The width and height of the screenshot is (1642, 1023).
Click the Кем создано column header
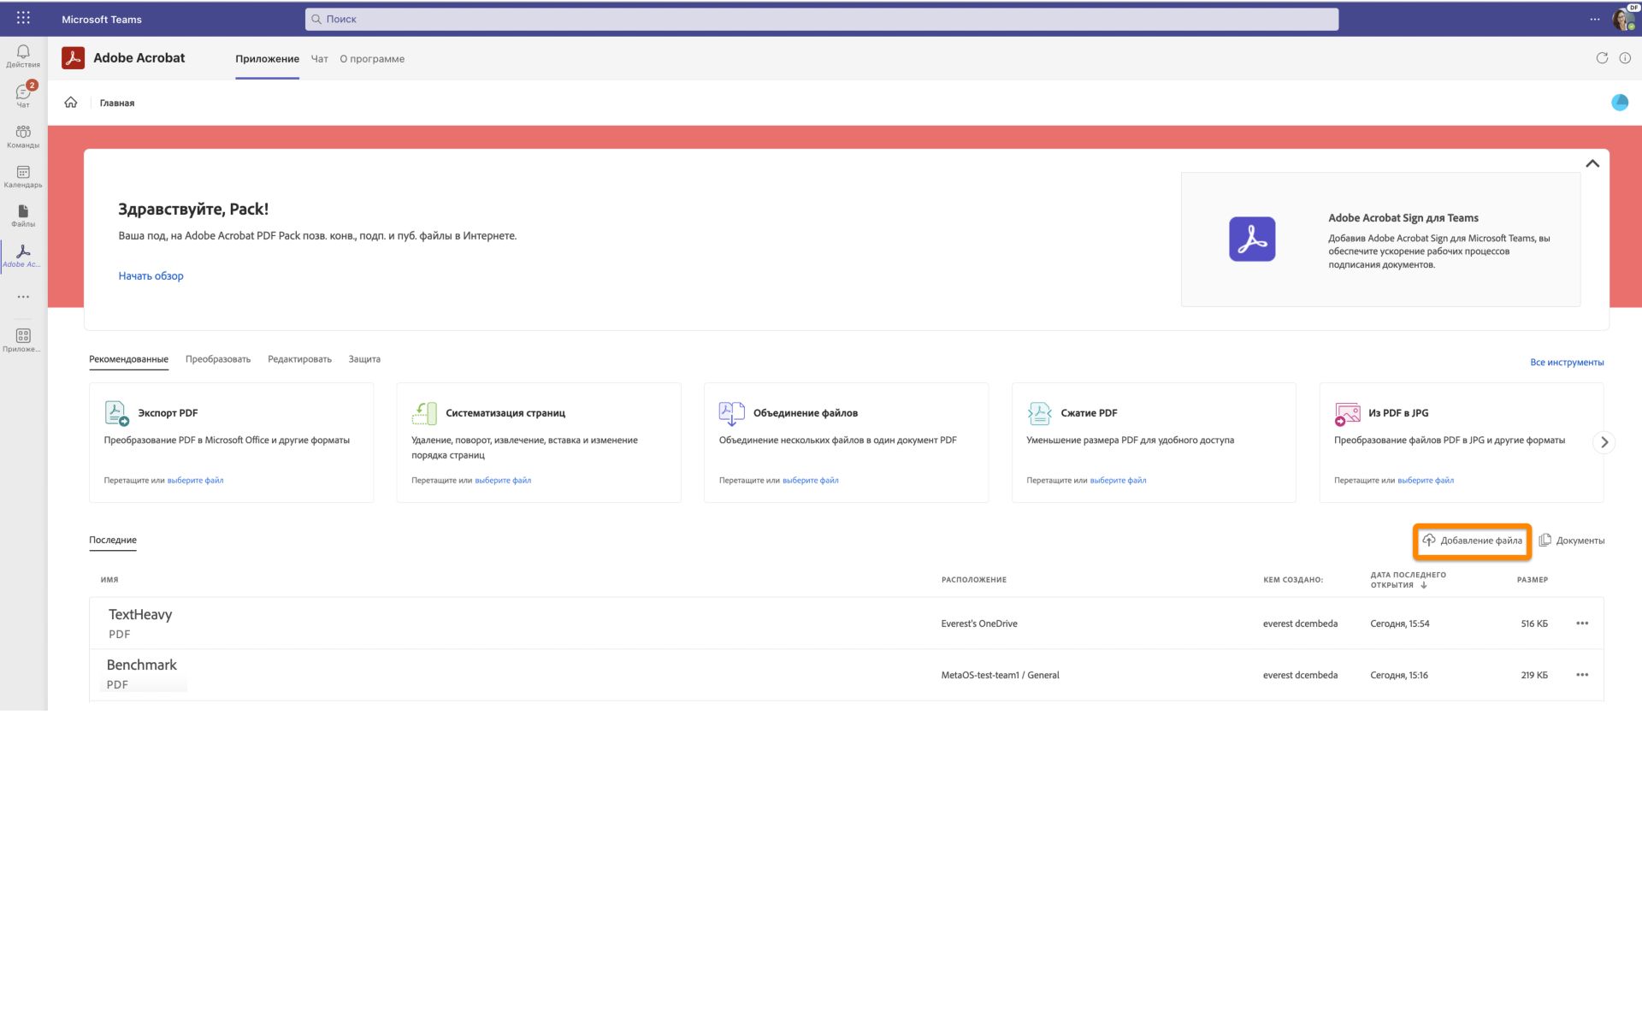(x=1293, y=580)
